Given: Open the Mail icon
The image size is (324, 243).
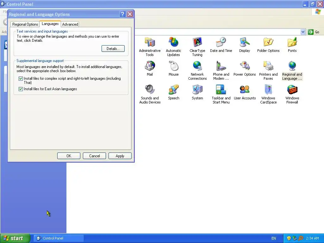Looking at the screenshot, I should tap(150, 68).
